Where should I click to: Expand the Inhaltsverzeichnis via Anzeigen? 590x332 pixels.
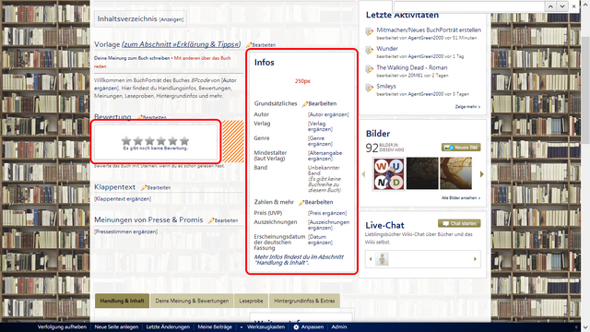(171, 19)
